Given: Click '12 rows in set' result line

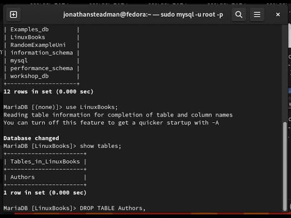Looking at the screenshot, I should [x=48, y=91].
